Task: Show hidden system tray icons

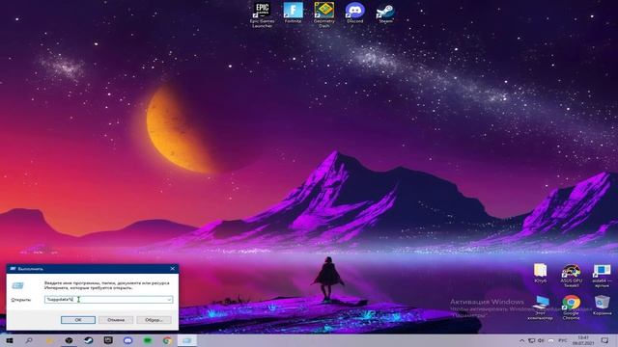Action: (x=521, y=340)
